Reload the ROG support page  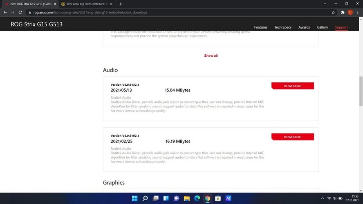point(20,13)
